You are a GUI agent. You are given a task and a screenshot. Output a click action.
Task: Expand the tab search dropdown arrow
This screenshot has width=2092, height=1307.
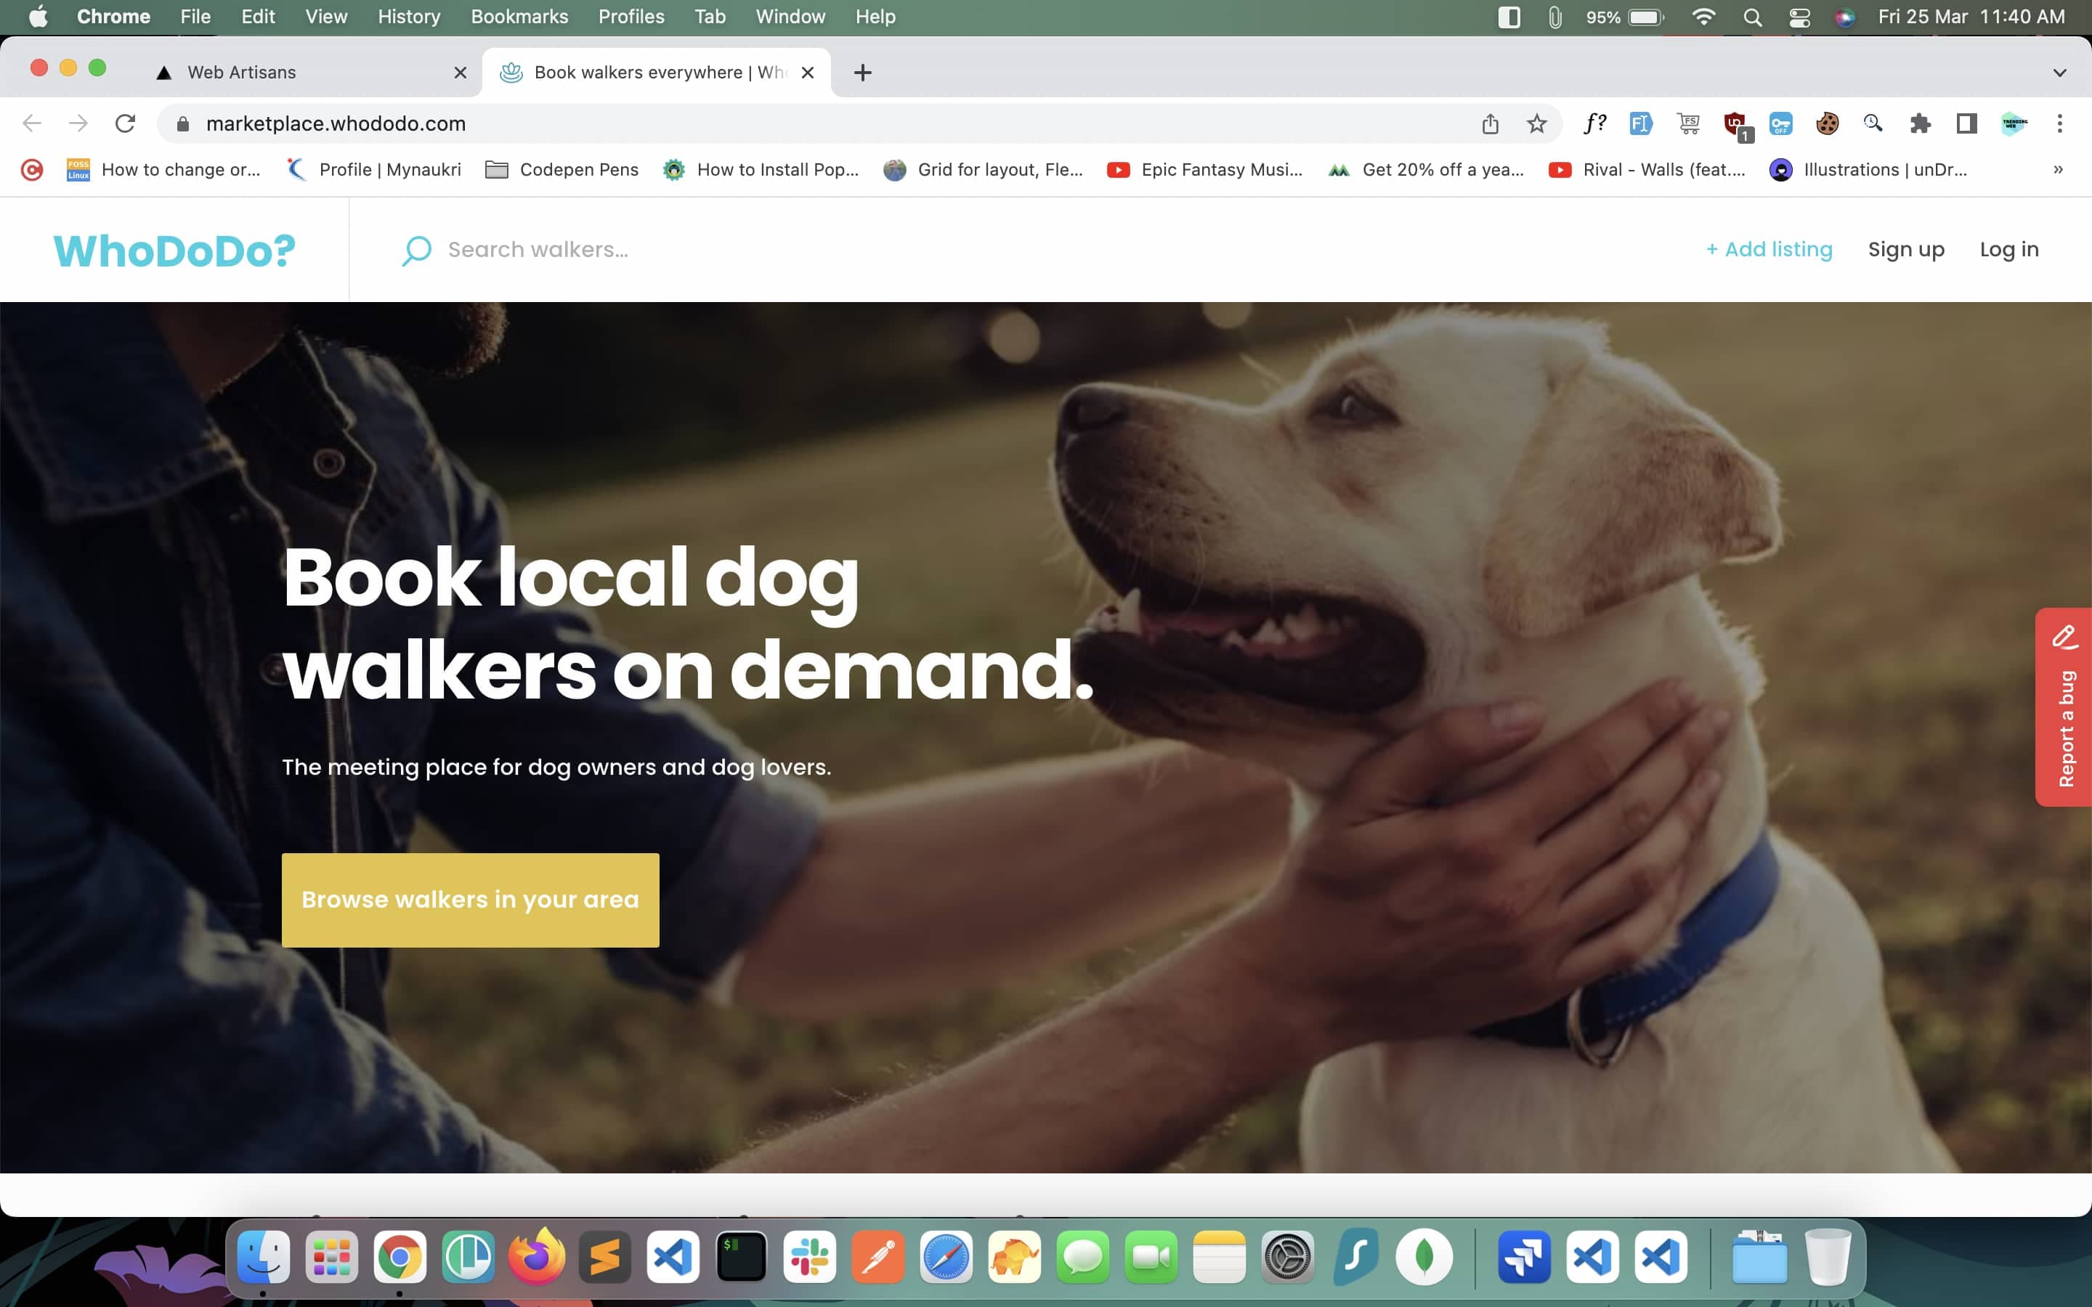pos(2059,73)
